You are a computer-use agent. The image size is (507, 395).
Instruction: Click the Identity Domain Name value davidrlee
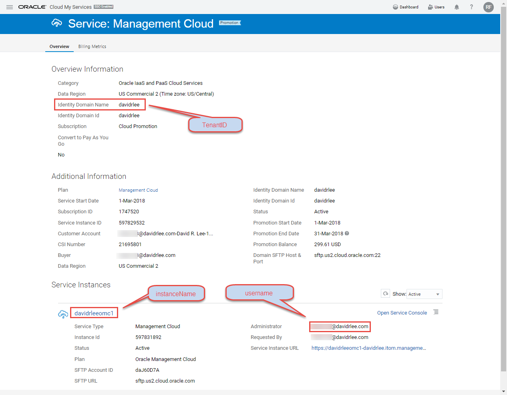tap(129, 105)
